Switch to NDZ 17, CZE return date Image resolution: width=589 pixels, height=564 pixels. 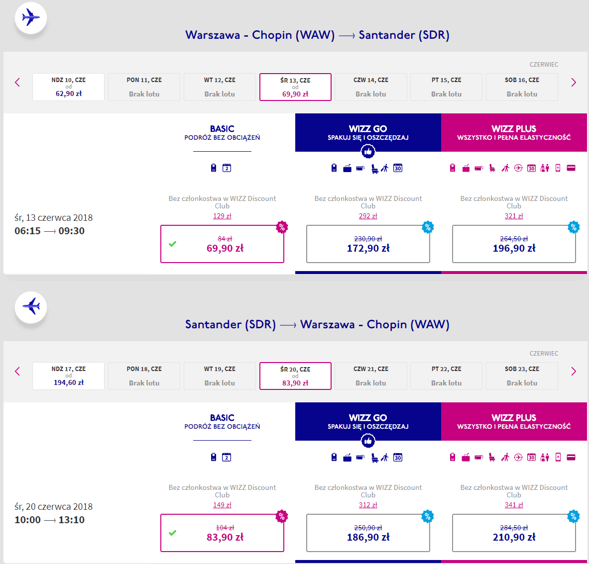click(69, 376)
